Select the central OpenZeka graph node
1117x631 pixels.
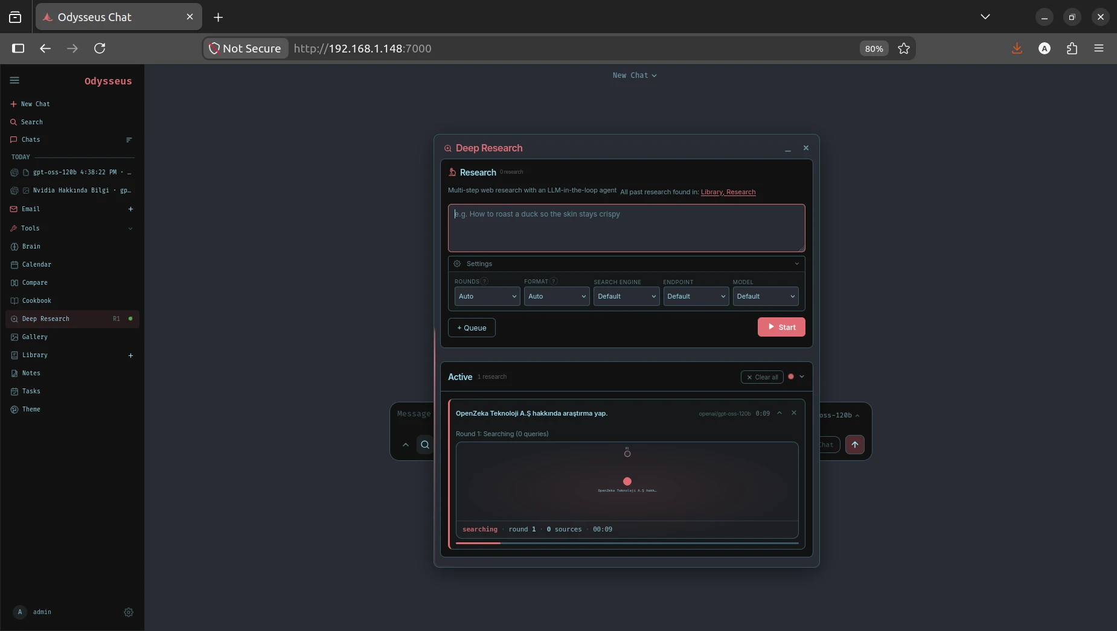[x=627, y=481]
